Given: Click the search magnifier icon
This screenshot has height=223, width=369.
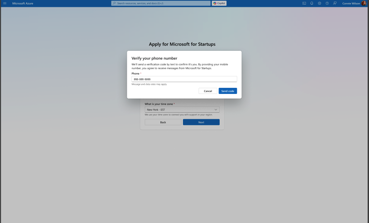Looking at the screenshot, I should click(114, 3).
